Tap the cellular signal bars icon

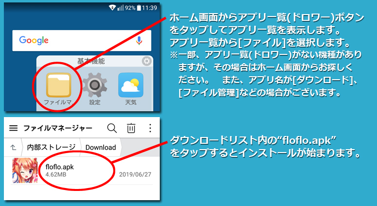click(x=120, y=8)
